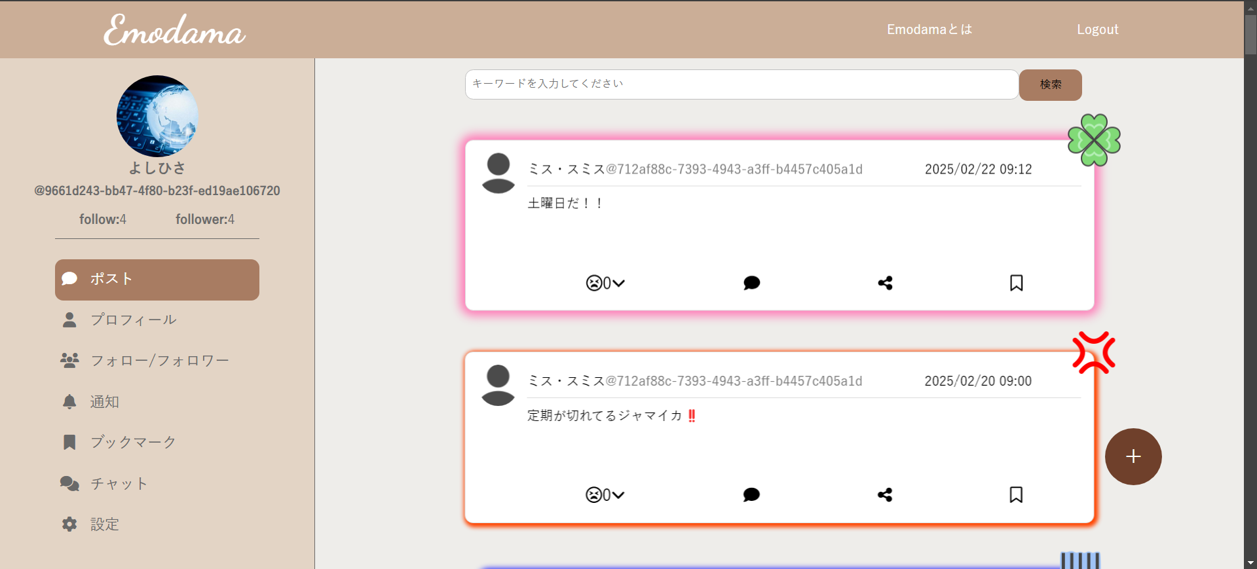The height and width of the screenshot is (569, 1257).
Task: Toggle bookmark on the 土曜日だ！！ post
Action: click(x=1016, y=283)
